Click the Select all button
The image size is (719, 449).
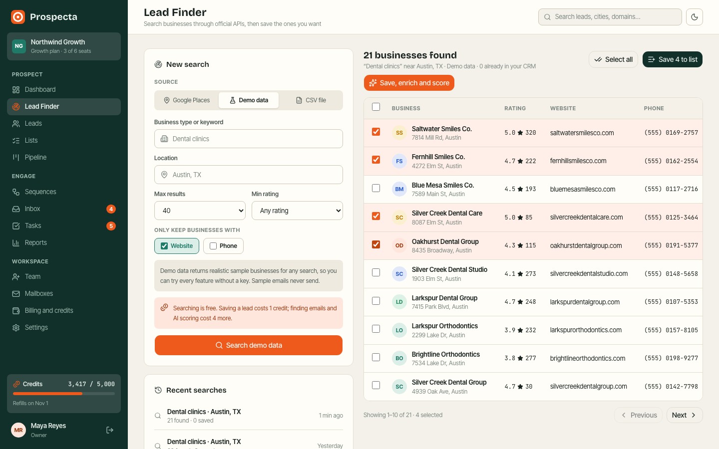coord(613,59)
